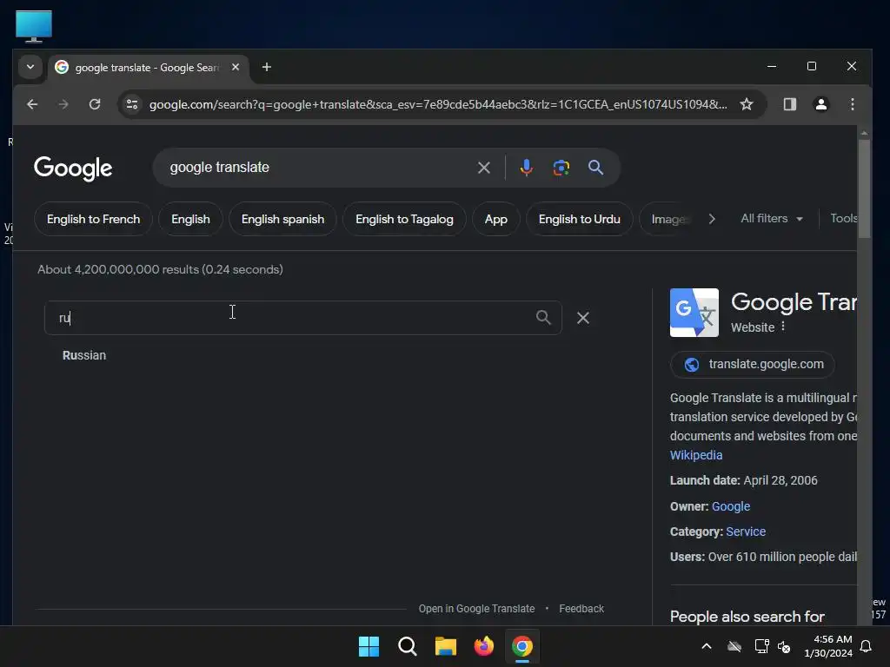
Task: Click the Chrome taskbar icon
Action: pos(522,646)
